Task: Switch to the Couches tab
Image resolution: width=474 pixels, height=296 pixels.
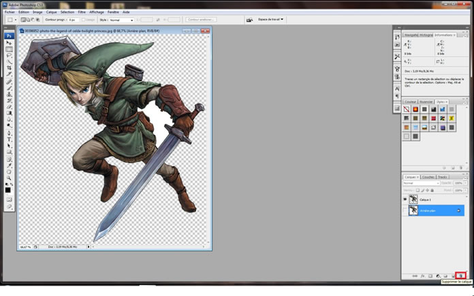Action: 428,177
